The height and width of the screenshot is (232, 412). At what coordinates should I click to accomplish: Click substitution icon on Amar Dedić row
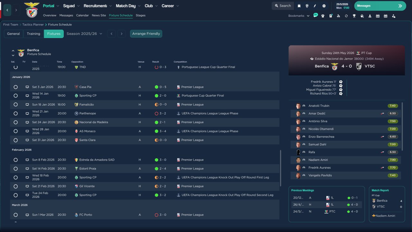click(x=382, y=113)
